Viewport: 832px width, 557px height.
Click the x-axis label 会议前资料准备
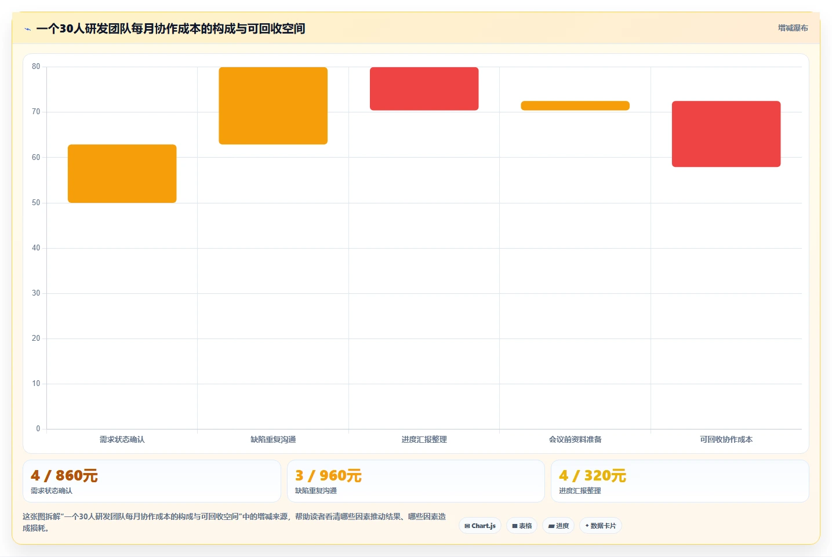(x=575, y=439)
